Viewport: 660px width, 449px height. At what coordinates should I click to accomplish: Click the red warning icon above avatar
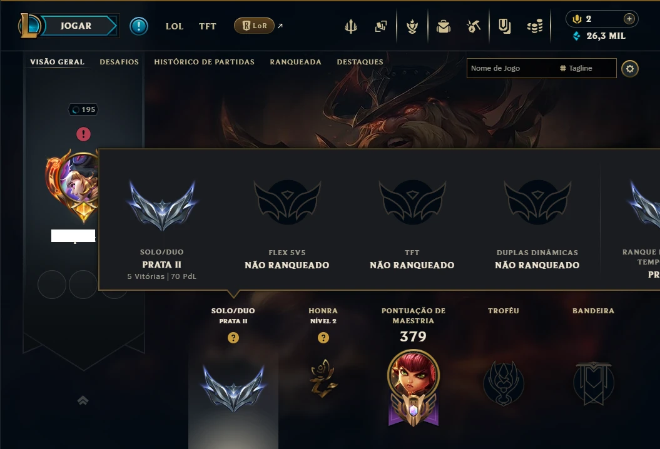click(83, 134)
